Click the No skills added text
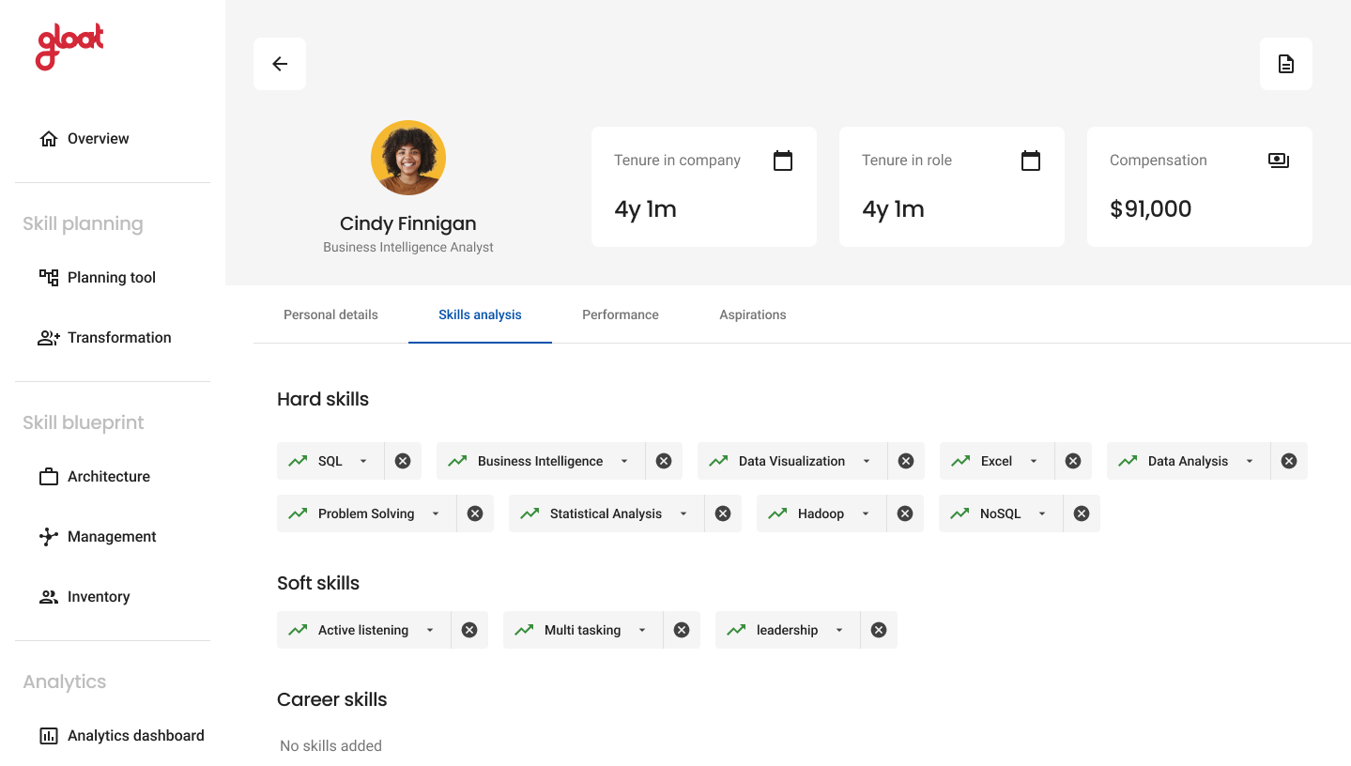The width and height of the screenshot is (1351, 766). pos(330,746)
